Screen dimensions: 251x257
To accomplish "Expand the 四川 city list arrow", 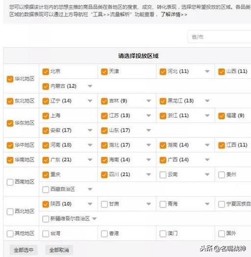I will pos(149,174).
